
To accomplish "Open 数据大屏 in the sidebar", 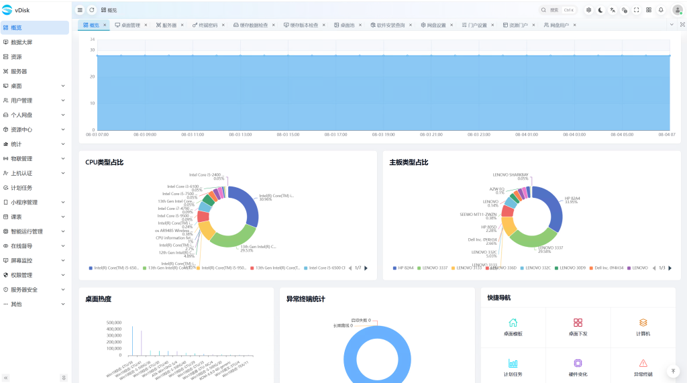I will 35,42.
